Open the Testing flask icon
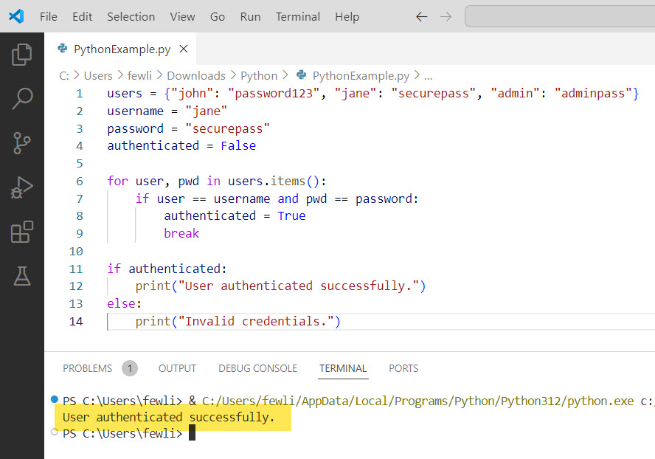Screen dimensions: 655x459 coord(22,276)
